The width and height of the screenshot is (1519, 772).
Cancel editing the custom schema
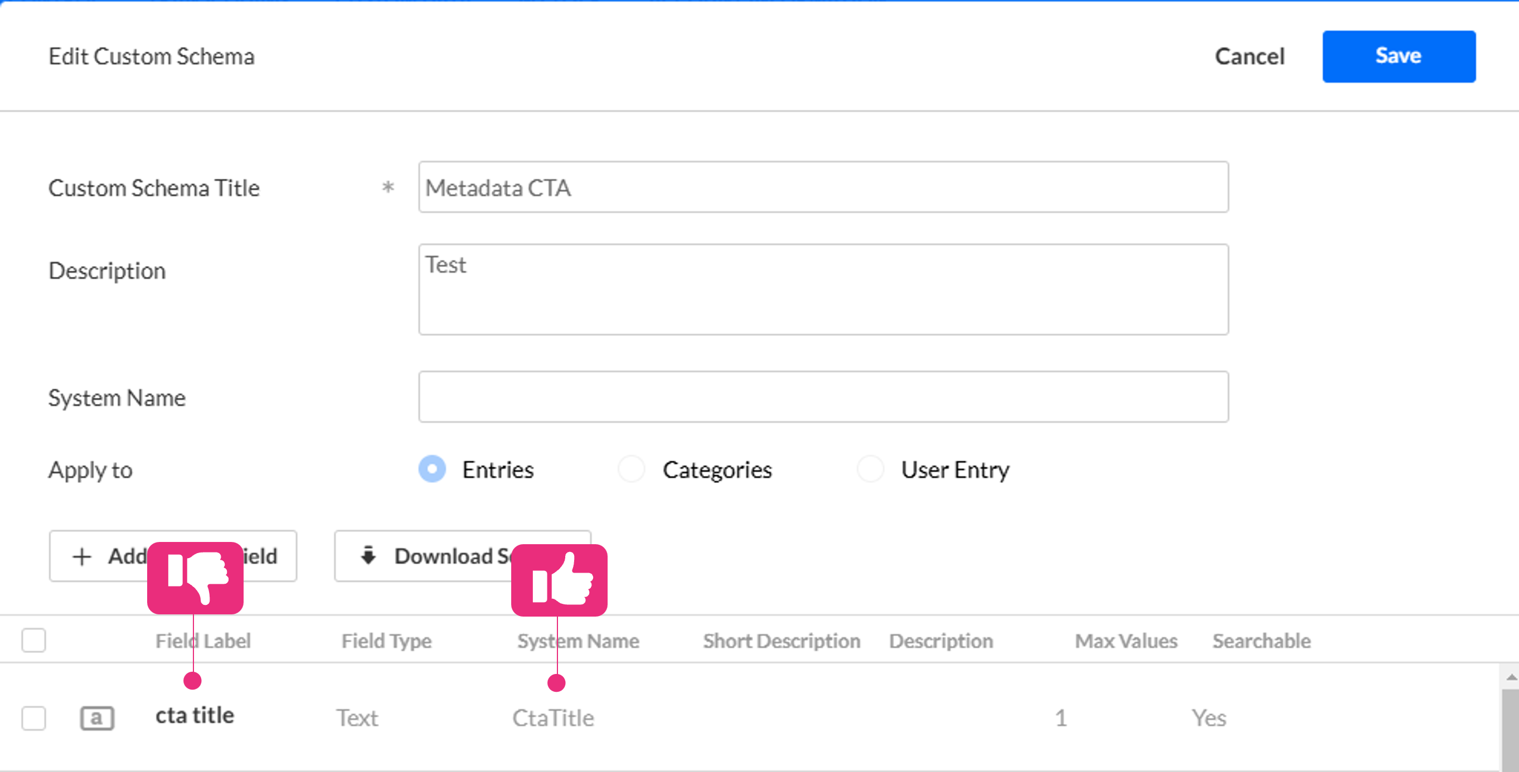[x=1249, y=56]
